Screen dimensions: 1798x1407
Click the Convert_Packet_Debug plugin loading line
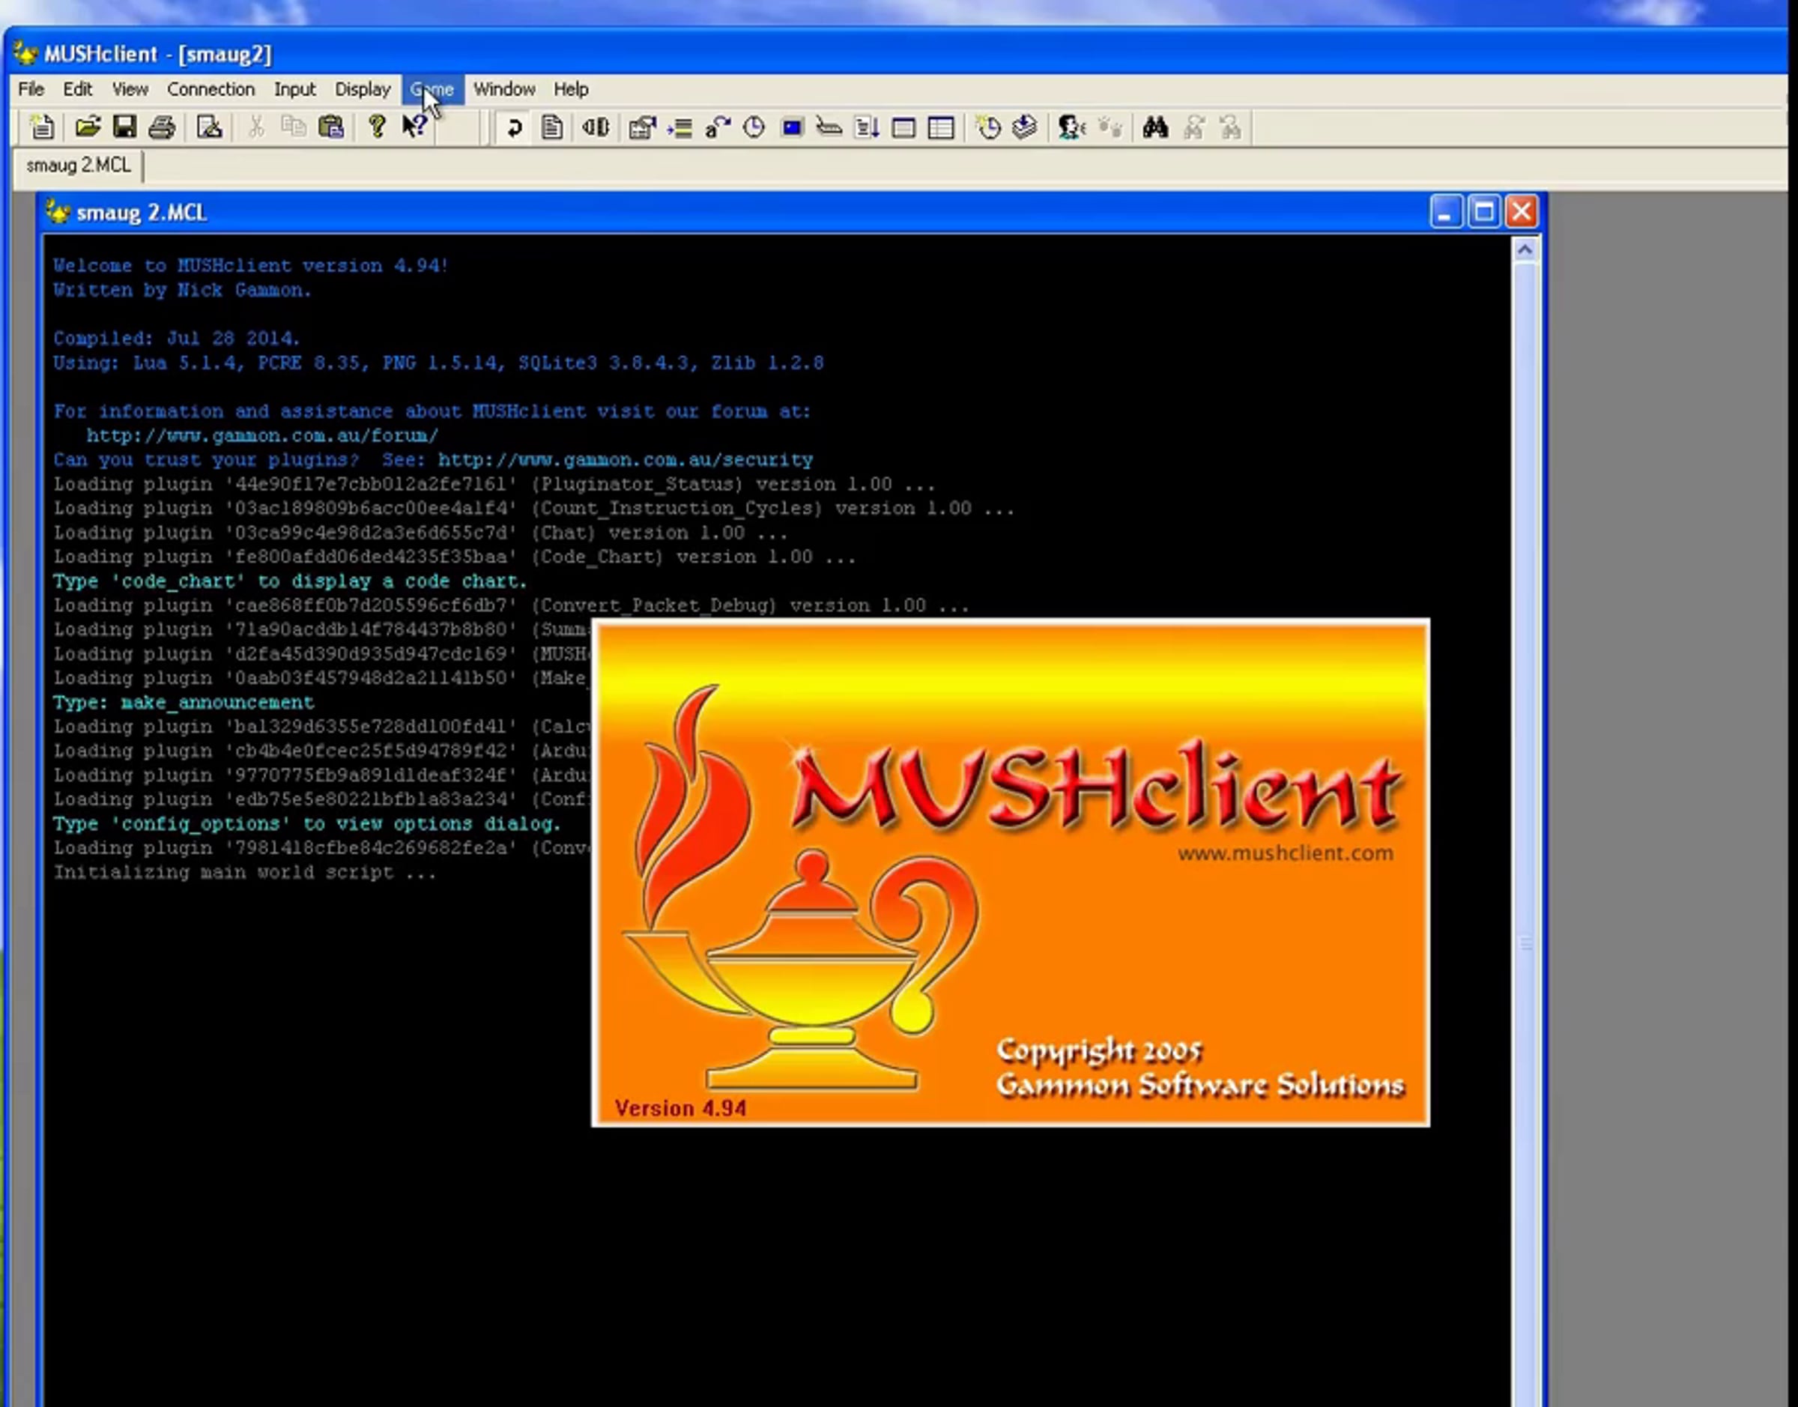[x=511, y=605]
